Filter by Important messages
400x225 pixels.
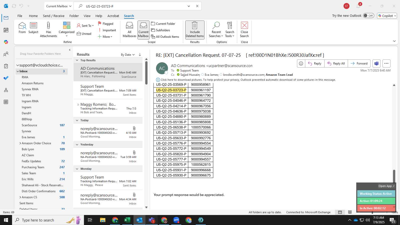coord(107,30)
